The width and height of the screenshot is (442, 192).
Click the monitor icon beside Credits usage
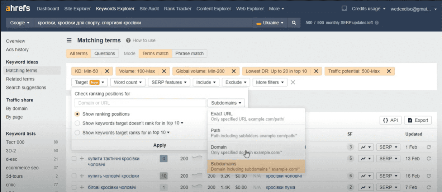(x=344, y=8)
